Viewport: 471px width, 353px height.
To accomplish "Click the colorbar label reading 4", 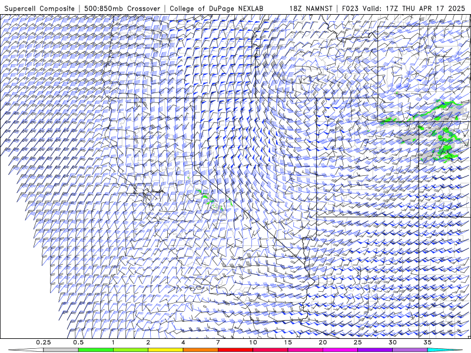I will coord(183,342).
